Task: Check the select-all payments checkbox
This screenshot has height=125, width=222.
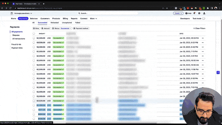Action: [x=34, y=34]
